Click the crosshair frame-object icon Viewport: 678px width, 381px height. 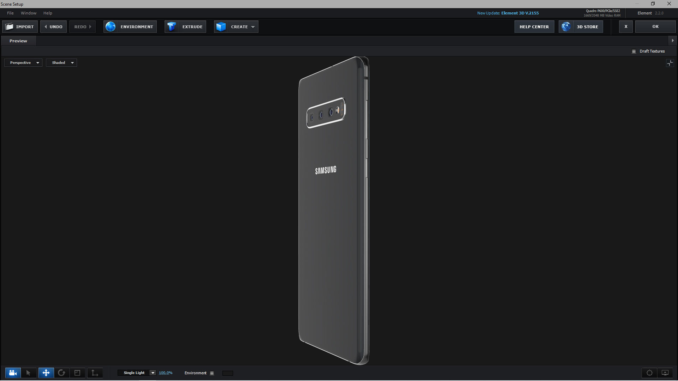coord(649,373)
